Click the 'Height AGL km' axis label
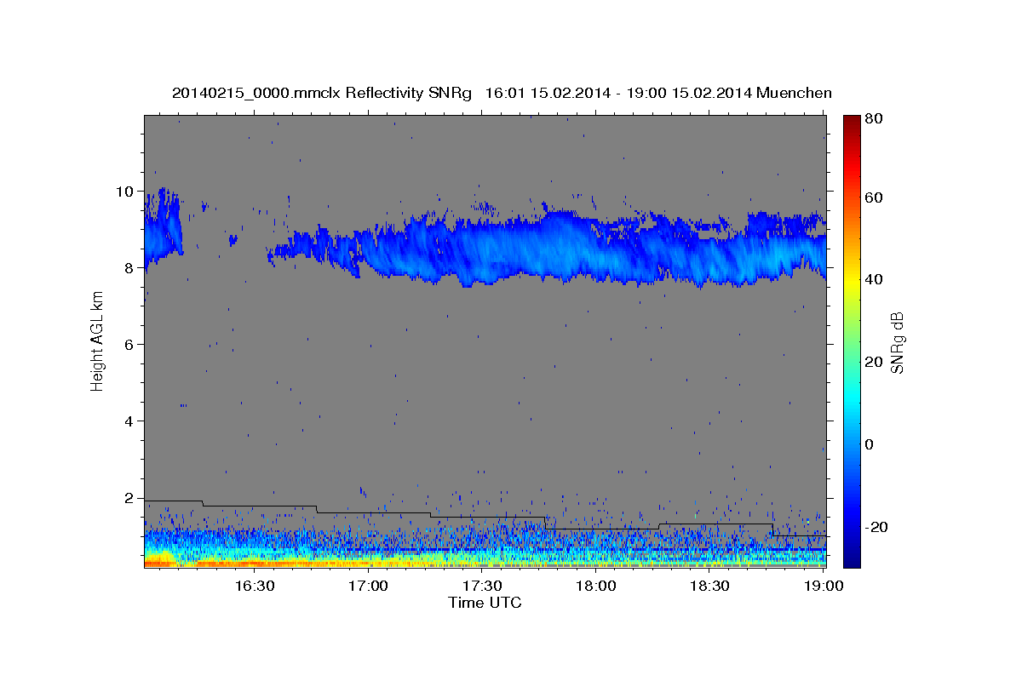Viewport: 1022px width, 681px height. 97,340
